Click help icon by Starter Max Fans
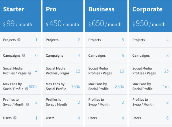Screen dimensions: 172x127 [x=26, y=89]
